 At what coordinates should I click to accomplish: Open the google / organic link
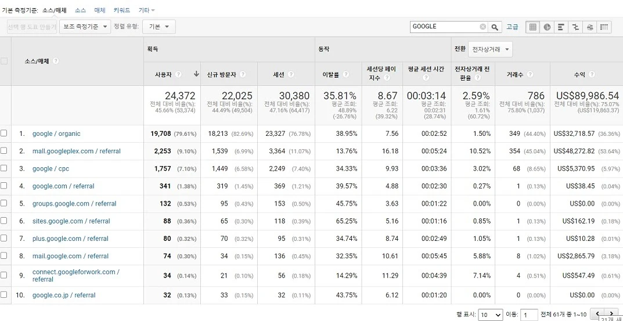(56, 134)
